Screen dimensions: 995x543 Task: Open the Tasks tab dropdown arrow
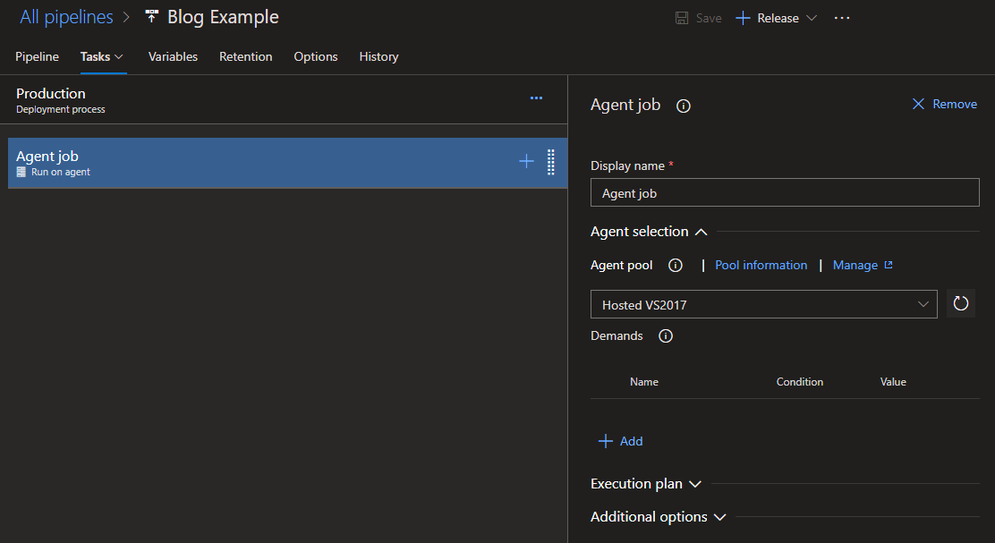[119, 56]
